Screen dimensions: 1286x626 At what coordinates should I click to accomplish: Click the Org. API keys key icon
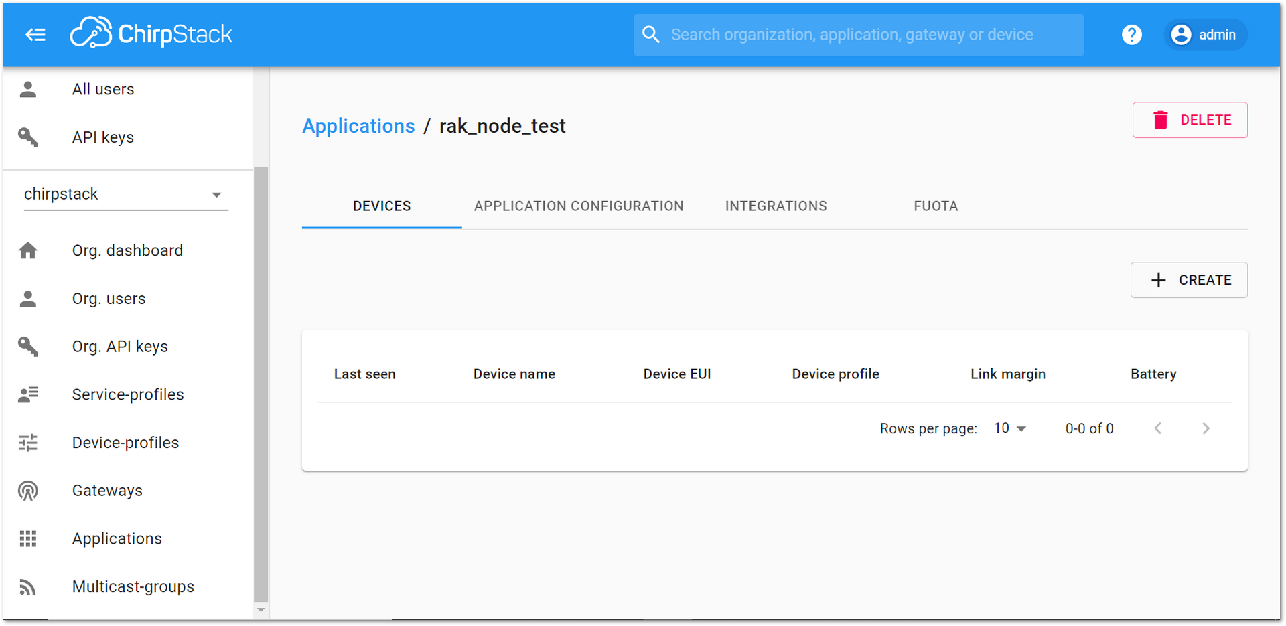pyautogui.click(x=28, y=347)
